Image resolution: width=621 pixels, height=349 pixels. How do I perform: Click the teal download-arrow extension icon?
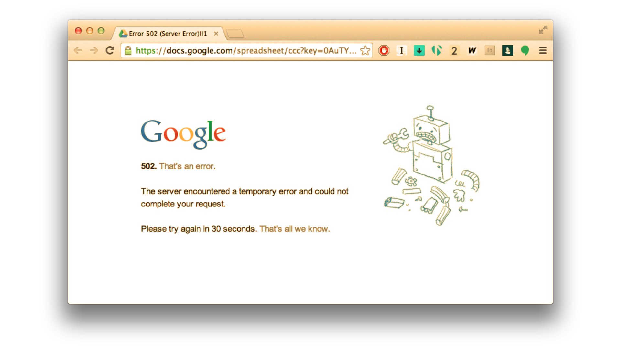point(419,50)
